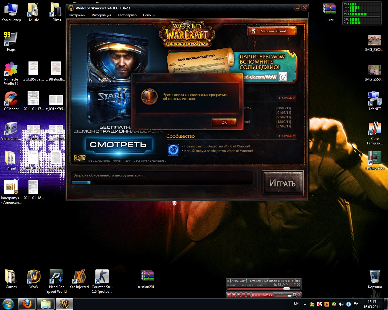
Task: Open IMG_2550 image thumbnail
Action: click(x=374, y=73)
